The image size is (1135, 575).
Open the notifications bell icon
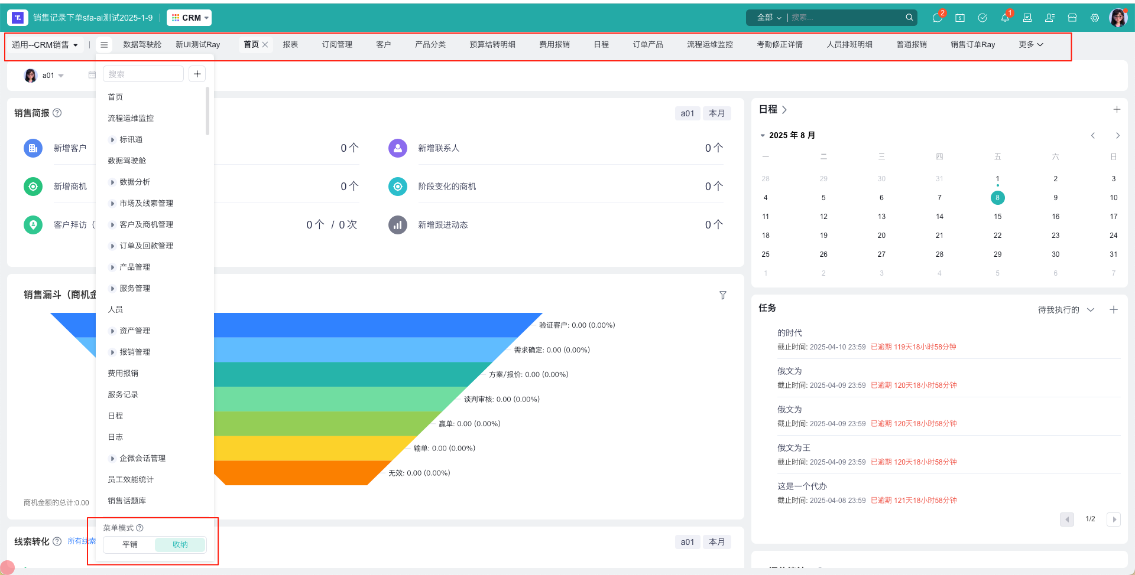click(1005, 18)
